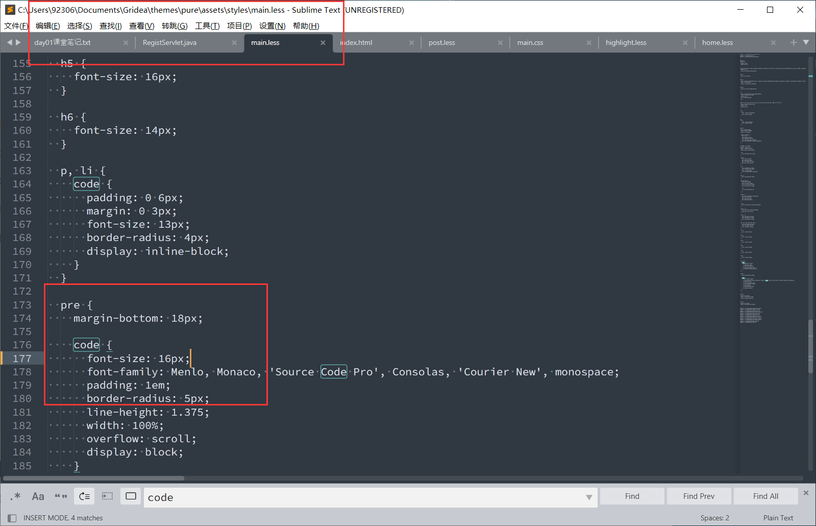Click the horizontal scrollbar thumb
The height and width of the screenshot is (526, 816).
(93, 479)
